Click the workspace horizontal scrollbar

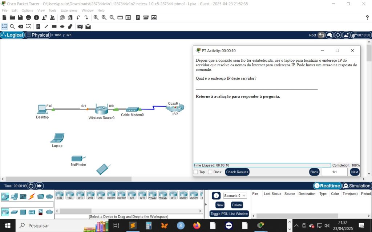[69, 179]
